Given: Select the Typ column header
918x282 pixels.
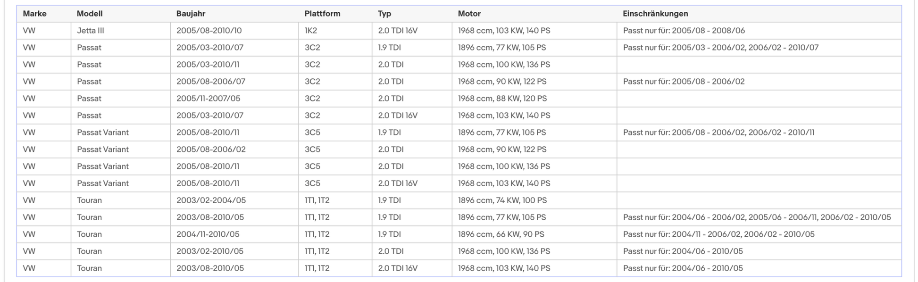Looking at the screenshot, I should click(384, 14).
